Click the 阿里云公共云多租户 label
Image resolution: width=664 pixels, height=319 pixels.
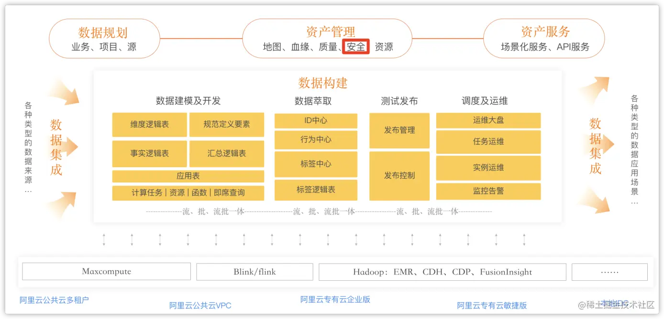tap(54, 300)
